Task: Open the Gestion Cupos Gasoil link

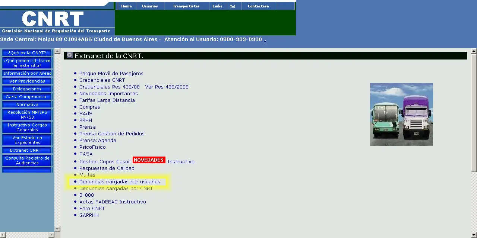Action: (105, 162)
